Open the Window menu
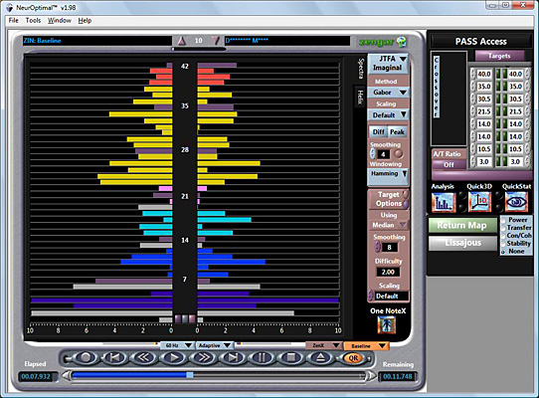 pos(59,21)
